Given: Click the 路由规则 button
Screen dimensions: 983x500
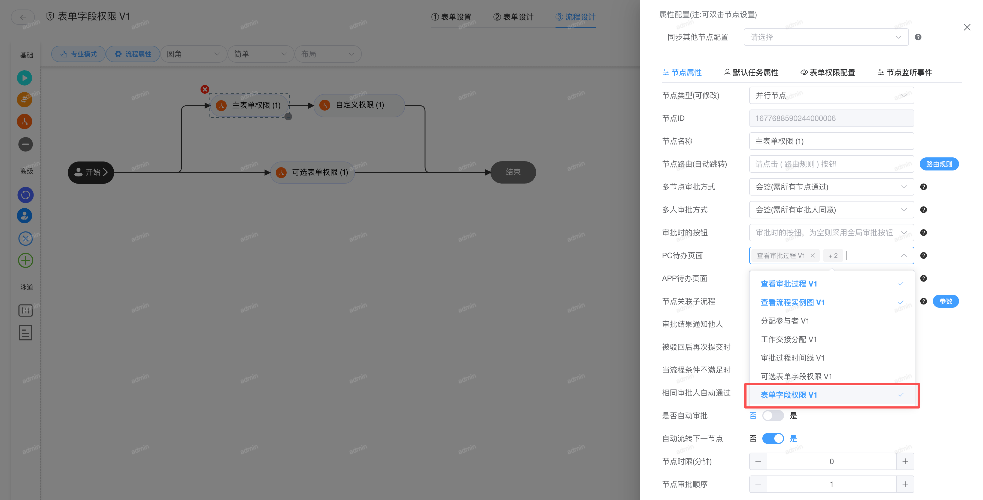Looking at the screenshot, I should [x=939, y=164].
